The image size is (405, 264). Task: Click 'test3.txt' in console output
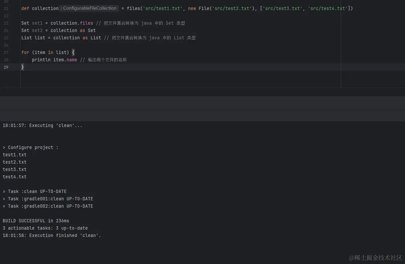(x=15, y=169)
